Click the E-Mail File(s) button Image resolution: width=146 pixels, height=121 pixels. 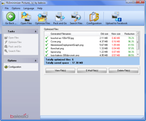92,70
